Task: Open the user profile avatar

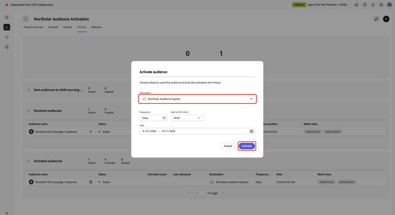Action: click(x=389, y=5)
